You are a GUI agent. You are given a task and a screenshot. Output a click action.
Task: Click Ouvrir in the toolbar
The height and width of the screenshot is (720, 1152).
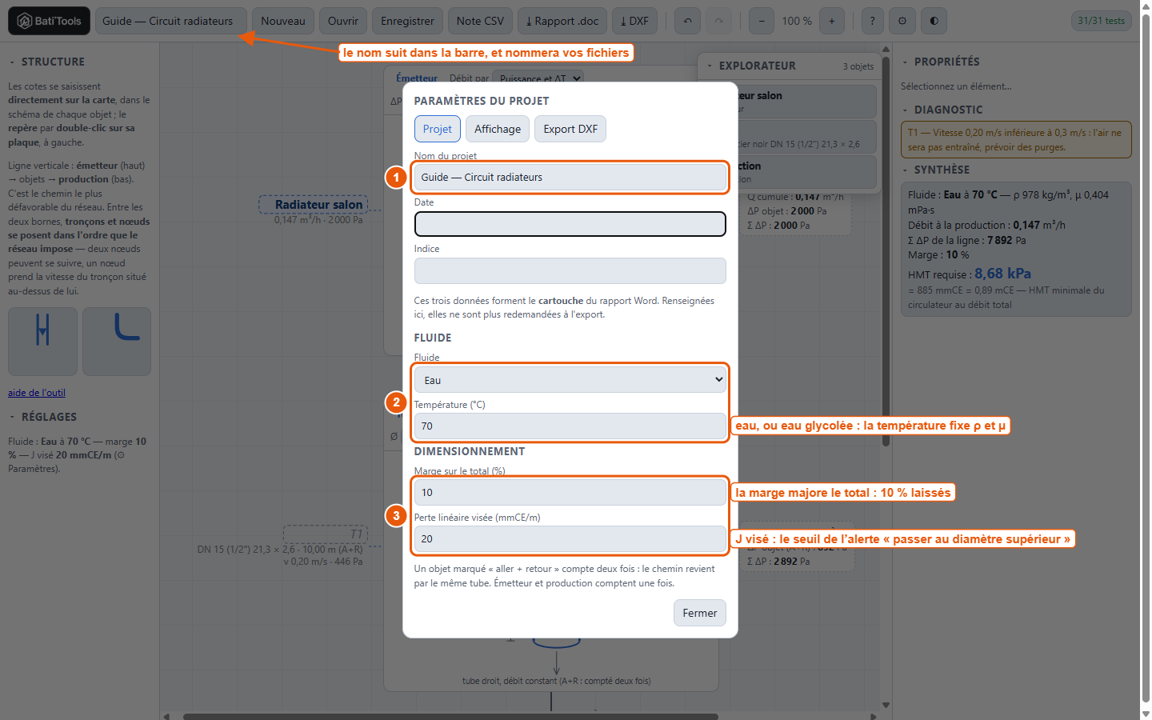pos(343,21)
